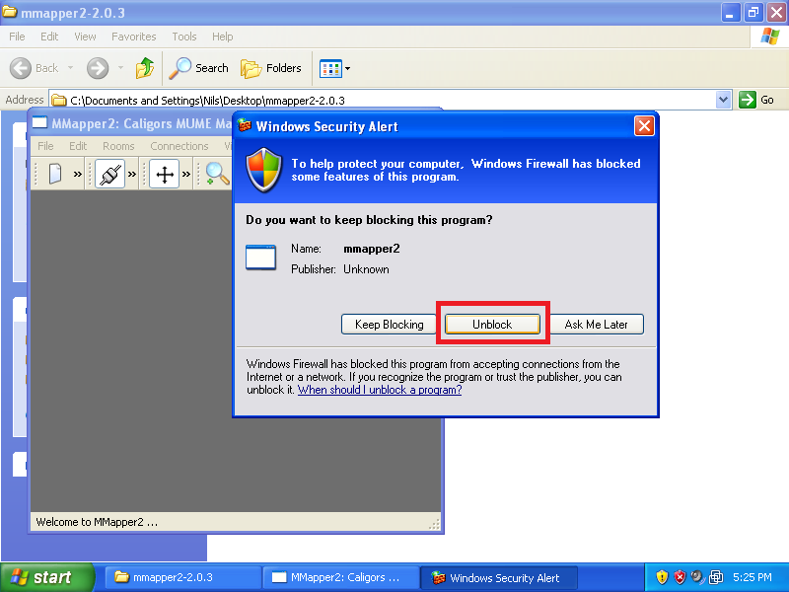The width and height of the screenshot is (789, 592).
Task: Open the File menu in MMapper2
Action: pyautogui.click(x=45, y=146)
